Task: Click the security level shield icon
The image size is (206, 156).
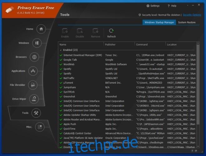Action: pos(140,15)
